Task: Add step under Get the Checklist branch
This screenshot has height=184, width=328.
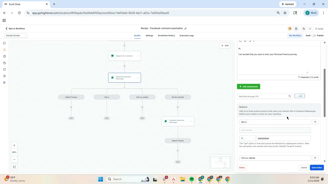Action: point(178,107)
